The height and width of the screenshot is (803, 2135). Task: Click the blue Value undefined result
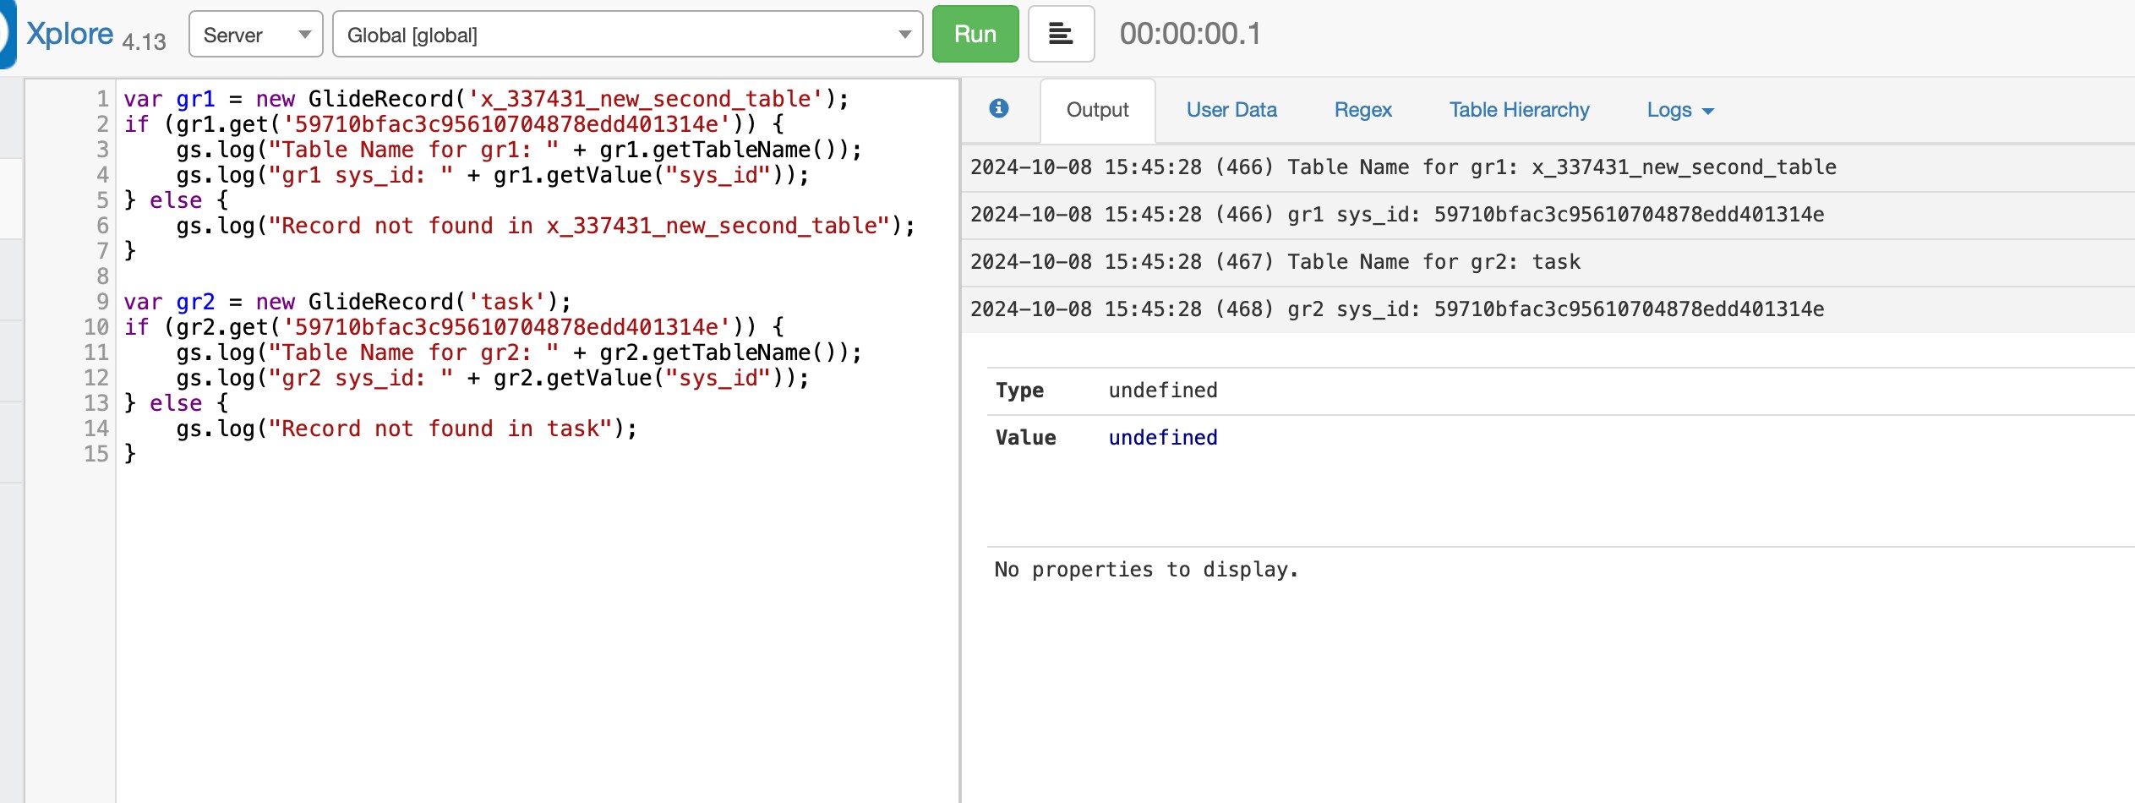coord(1163,438)
